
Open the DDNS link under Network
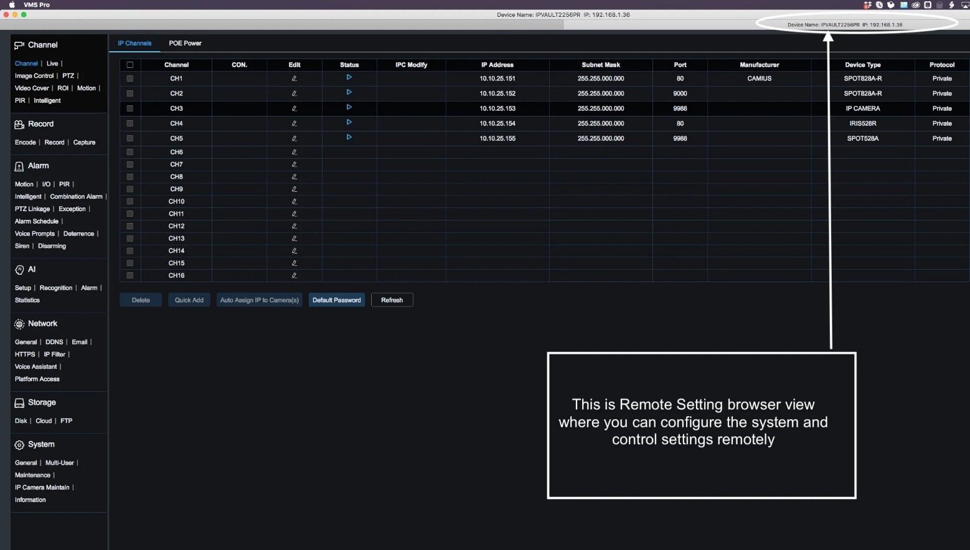point(54,342)
